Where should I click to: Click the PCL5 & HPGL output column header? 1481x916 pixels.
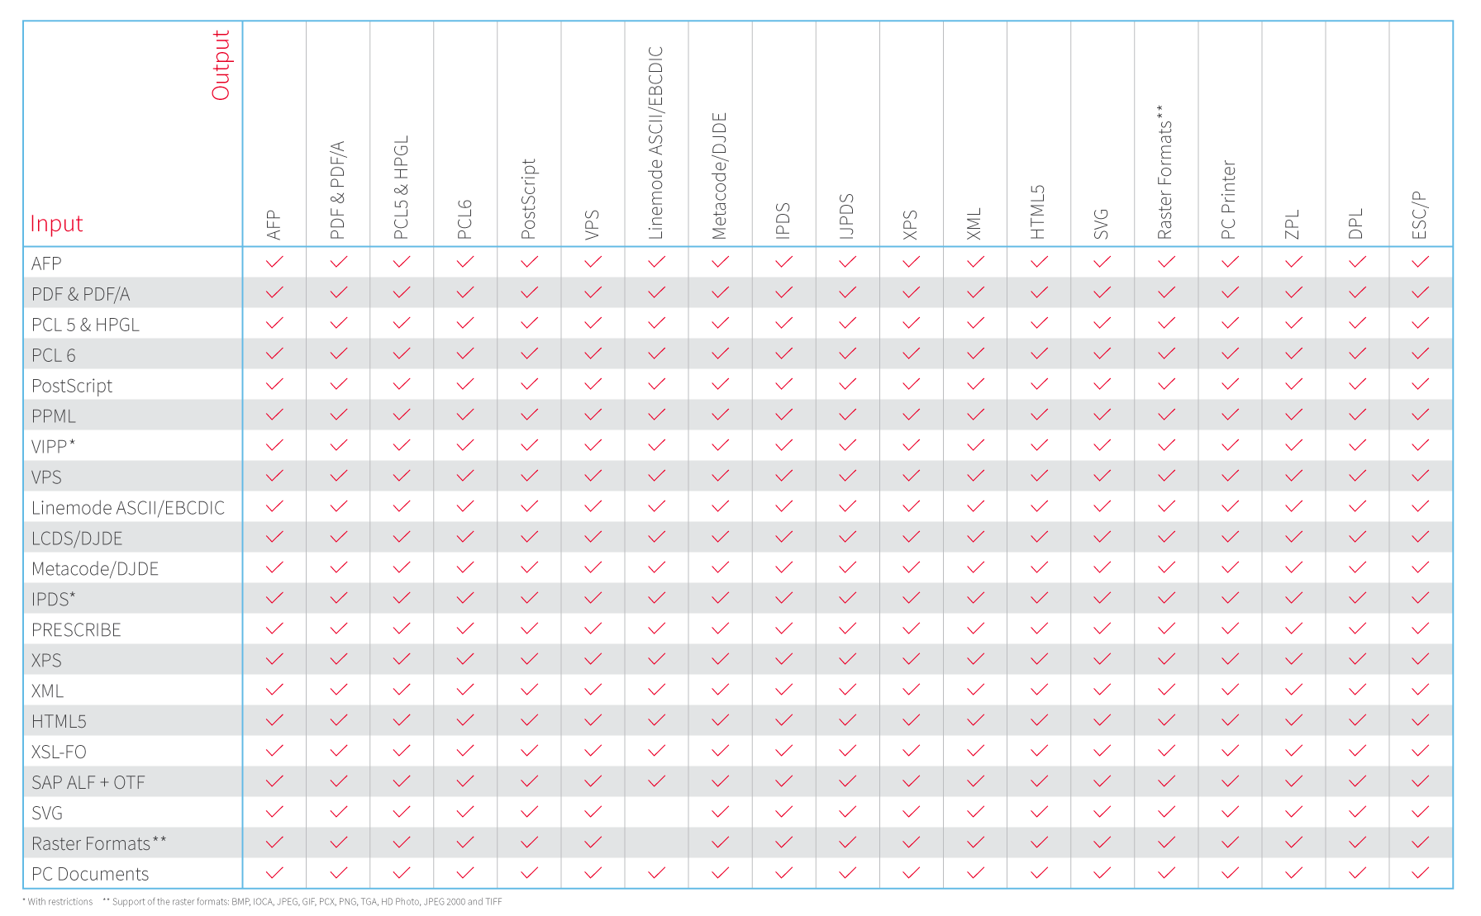[x=402, y=187]
